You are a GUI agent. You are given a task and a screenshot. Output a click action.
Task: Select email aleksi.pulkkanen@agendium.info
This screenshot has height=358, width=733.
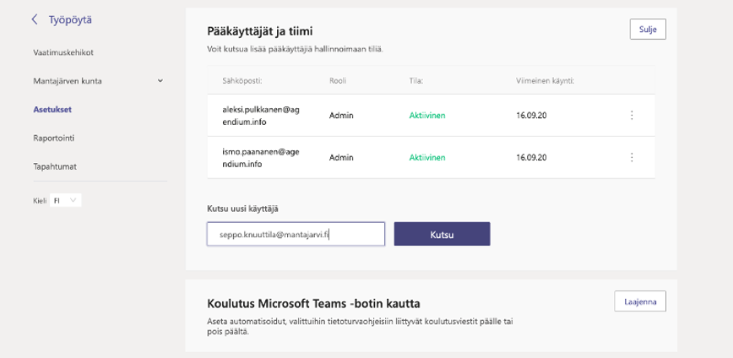260,116
